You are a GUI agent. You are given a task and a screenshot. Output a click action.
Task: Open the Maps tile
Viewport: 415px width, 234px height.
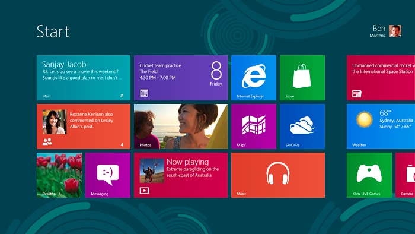[x=254, y=127]
